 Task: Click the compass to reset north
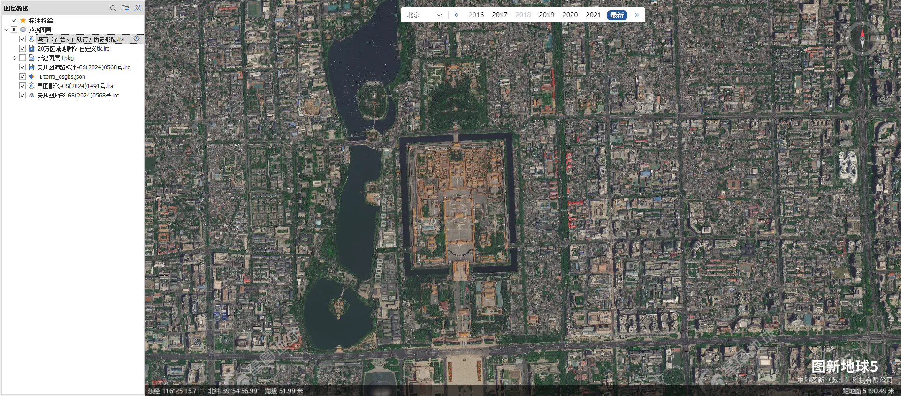point(862,39)
